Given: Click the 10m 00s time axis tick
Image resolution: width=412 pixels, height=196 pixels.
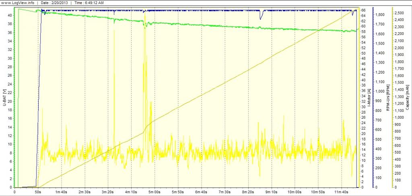Looking at the screenshot, I should point(295,192).
